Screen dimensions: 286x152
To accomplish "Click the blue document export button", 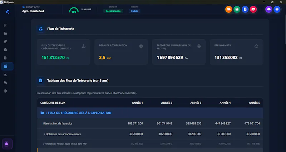I will click(x=245, y=9).
